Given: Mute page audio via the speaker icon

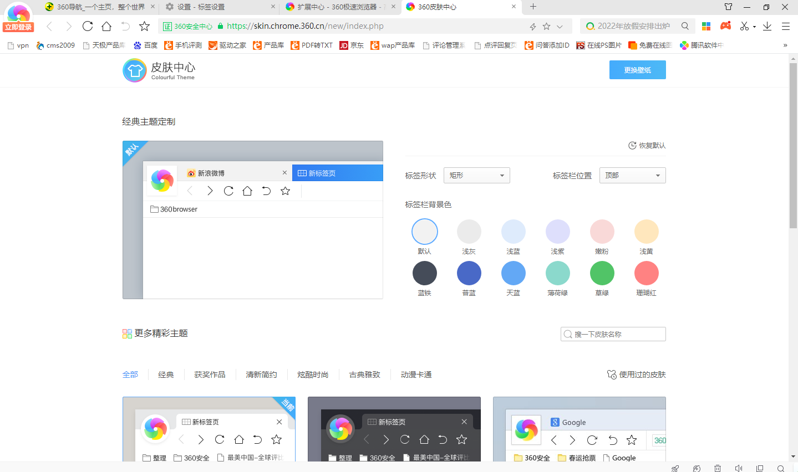Looking at the screenshot, I should pyautogui.click(x=739, y=468).
